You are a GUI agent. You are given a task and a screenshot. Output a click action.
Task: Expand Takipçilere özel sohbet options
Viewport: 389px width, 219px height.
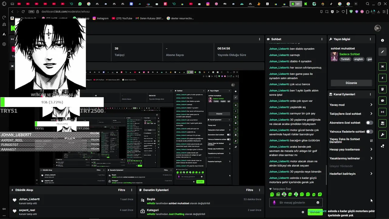pos(351,114)
